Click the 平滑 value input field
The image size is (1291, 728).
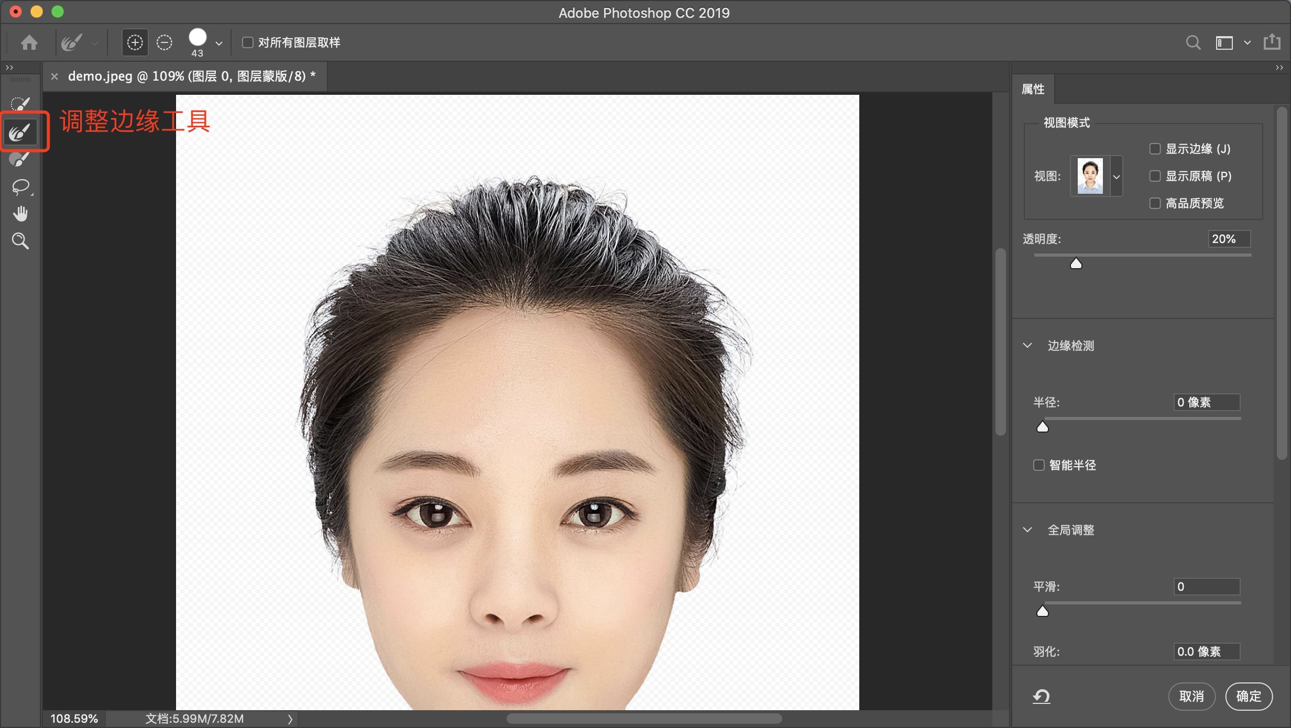tap(1206, 587)
